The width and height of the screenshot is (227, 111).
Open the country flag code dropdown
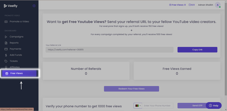point(138,106)
